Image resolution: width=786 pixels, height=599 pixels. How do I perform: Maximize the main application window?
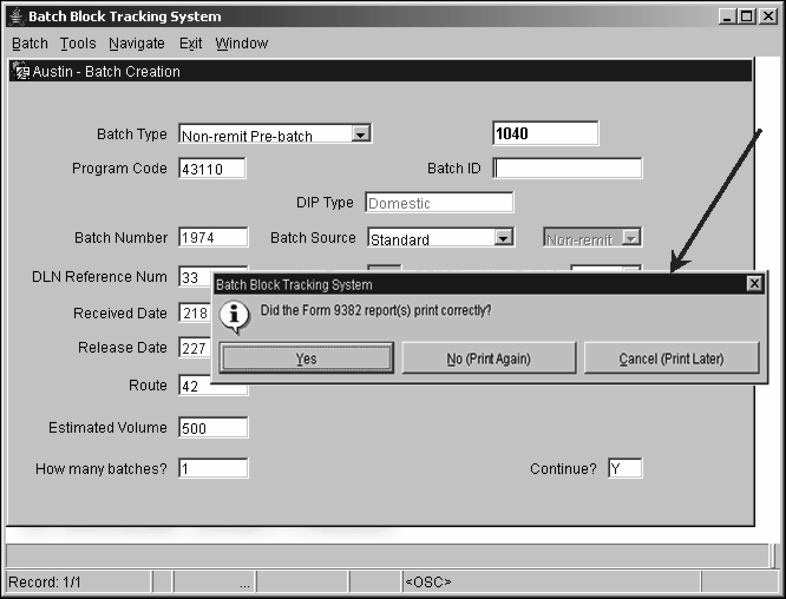(x=747, y=17)
